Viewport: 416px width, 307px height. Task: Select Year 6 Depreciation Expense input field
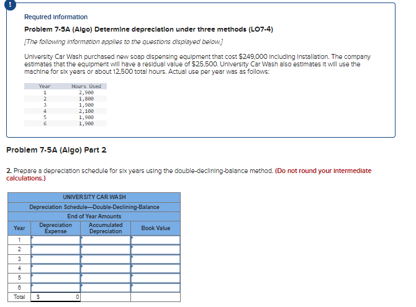click(55, 288)
